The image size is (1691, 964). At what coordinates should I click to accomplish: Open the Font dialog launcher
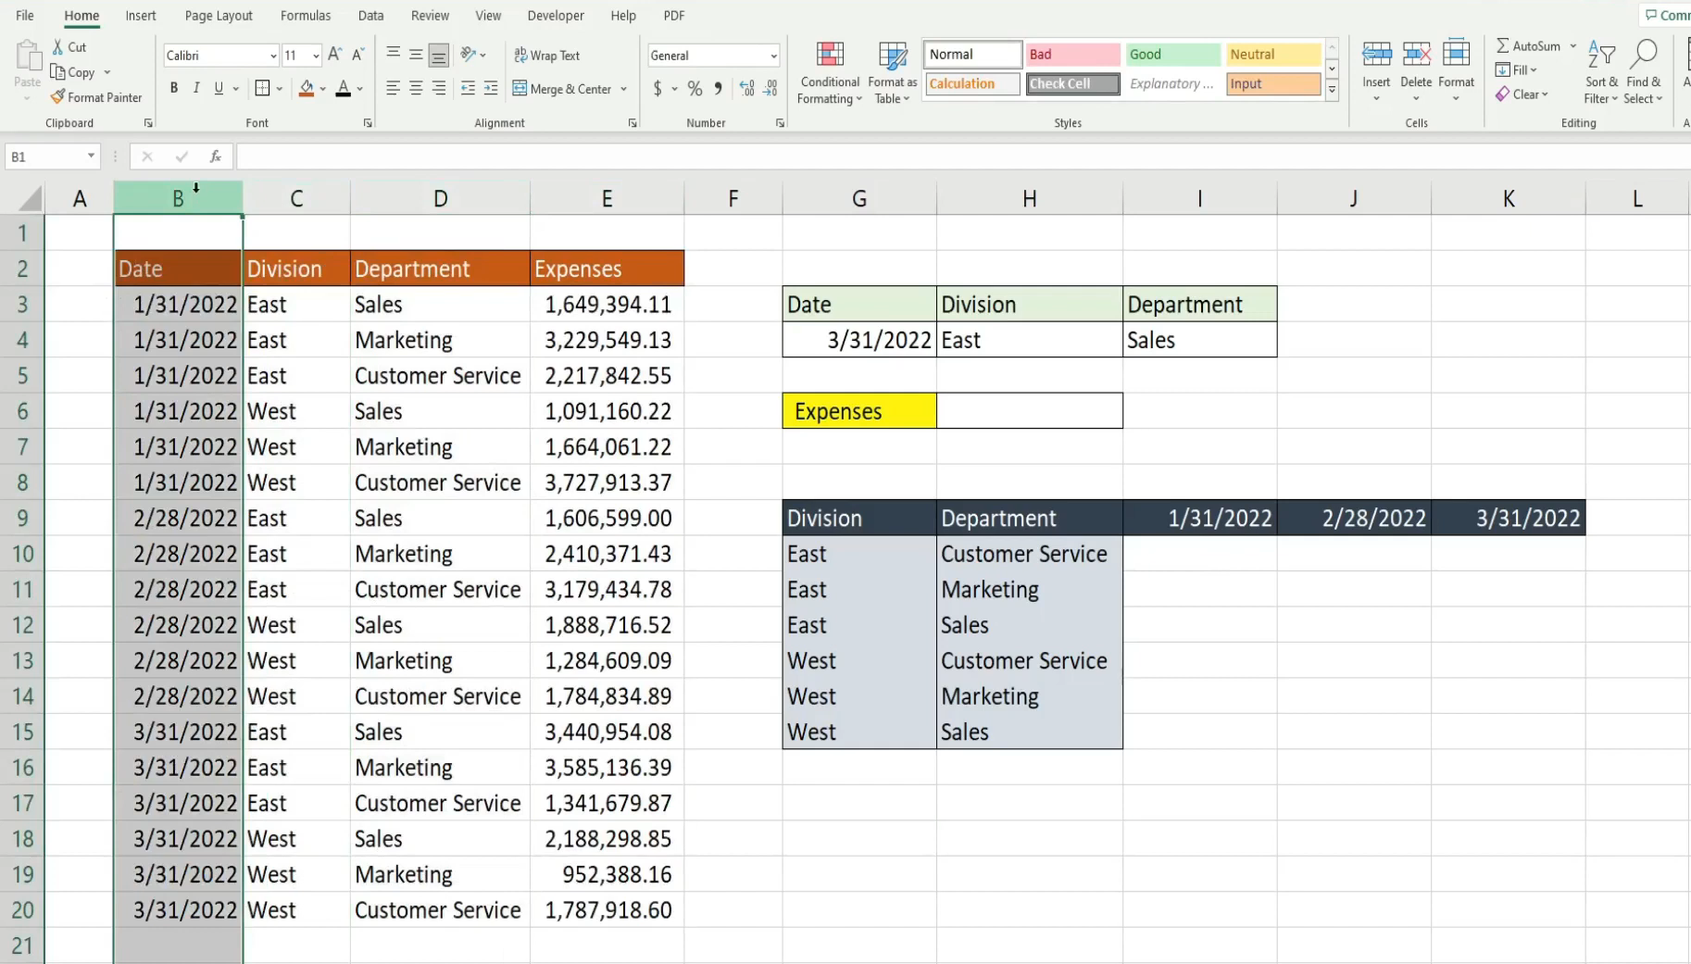368,123
